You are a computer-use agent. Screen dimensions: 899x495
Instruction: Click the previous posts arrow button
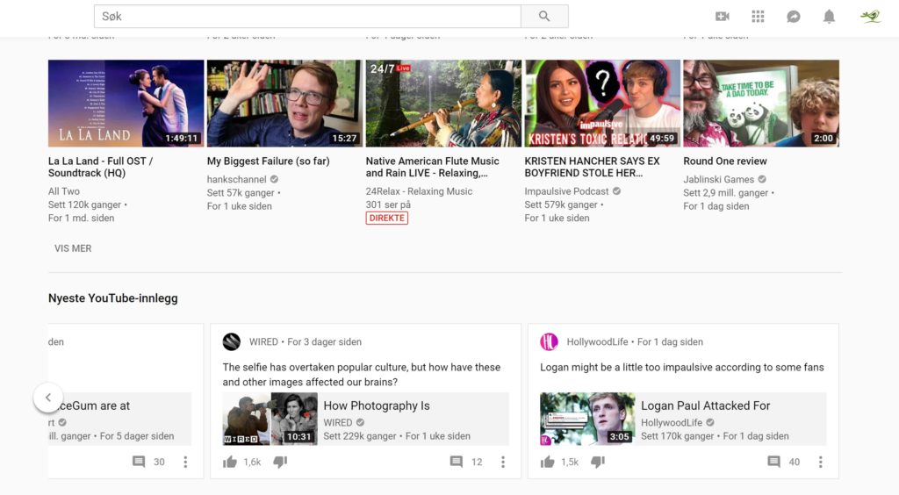point(48,397)
